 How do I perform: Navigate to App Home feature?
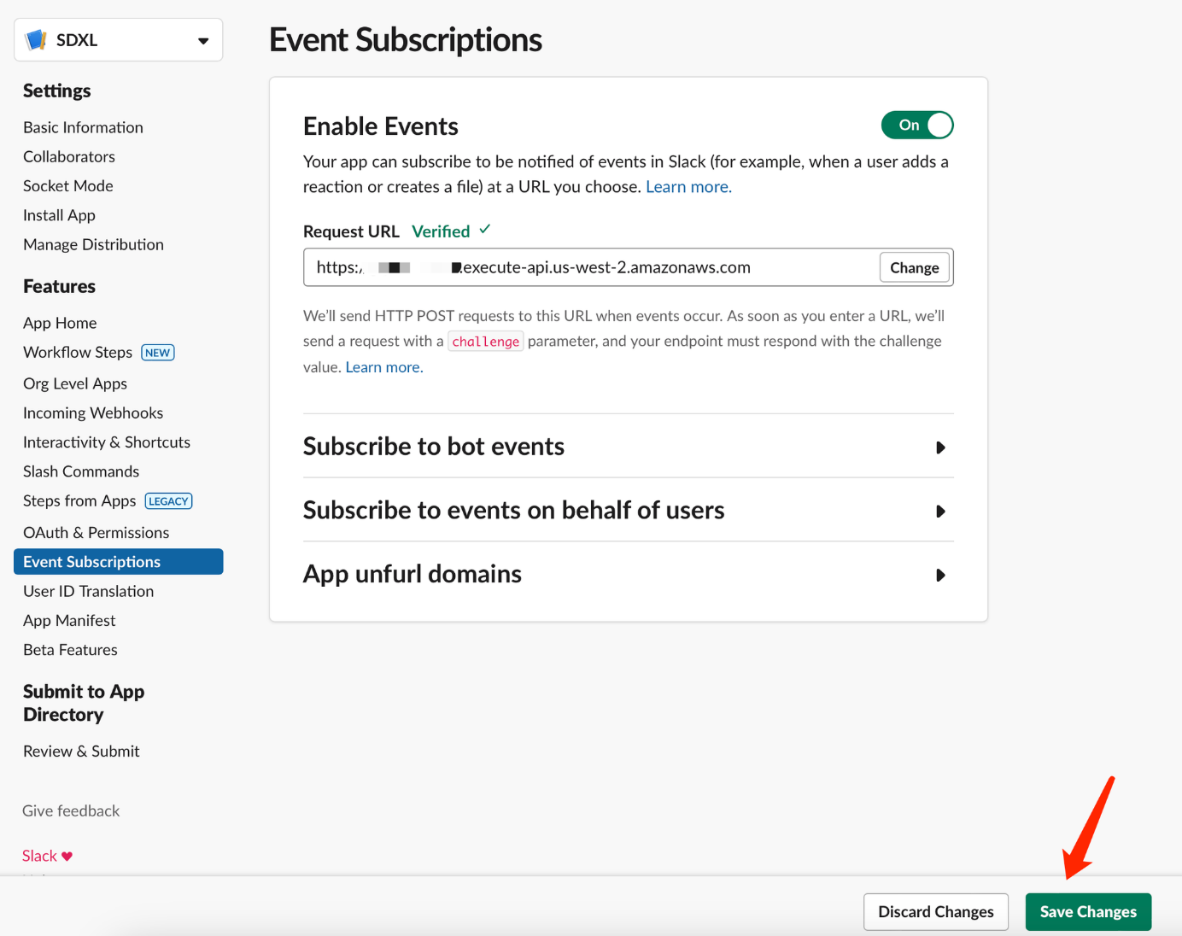point(60,323)
